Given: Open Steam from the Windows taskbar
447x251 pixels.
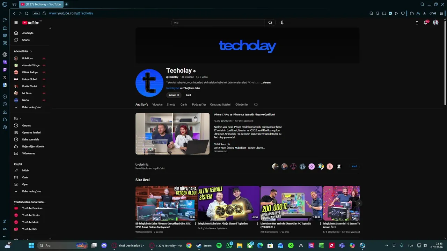Looking at the screenshot, I should click(x=204, y=245).
